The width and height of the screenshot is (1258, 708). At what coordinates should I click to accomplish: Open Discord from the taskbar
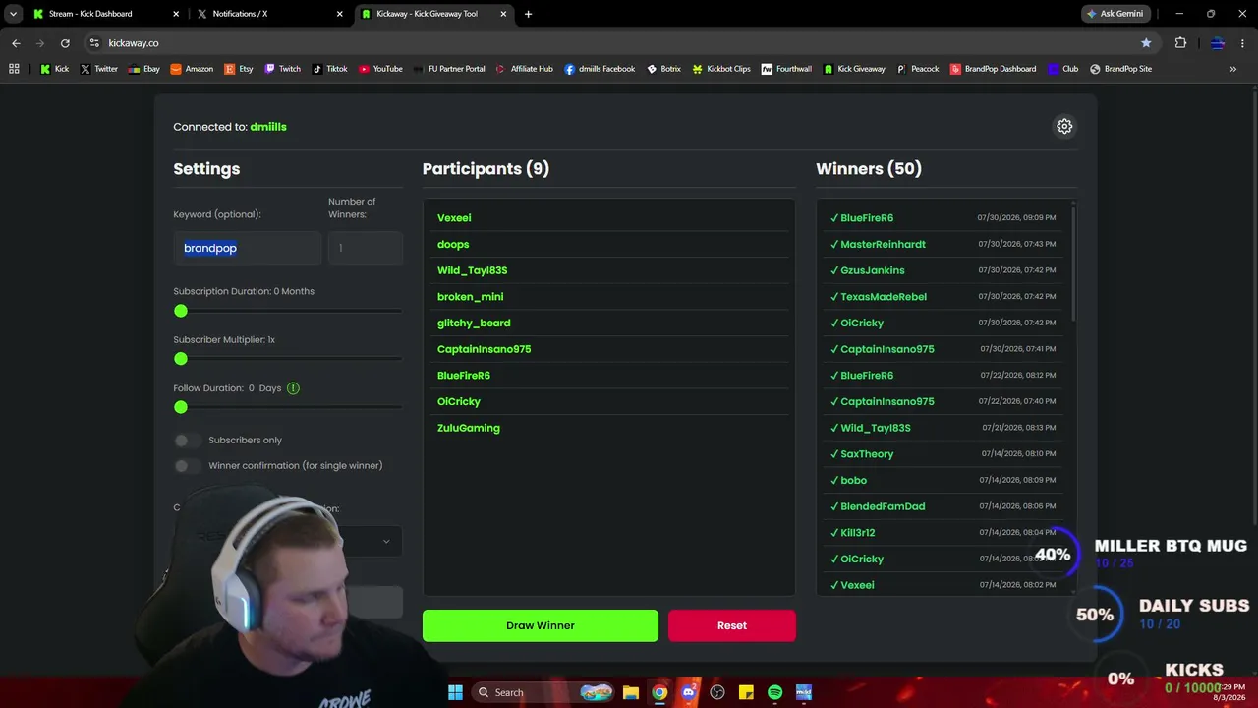688,692
